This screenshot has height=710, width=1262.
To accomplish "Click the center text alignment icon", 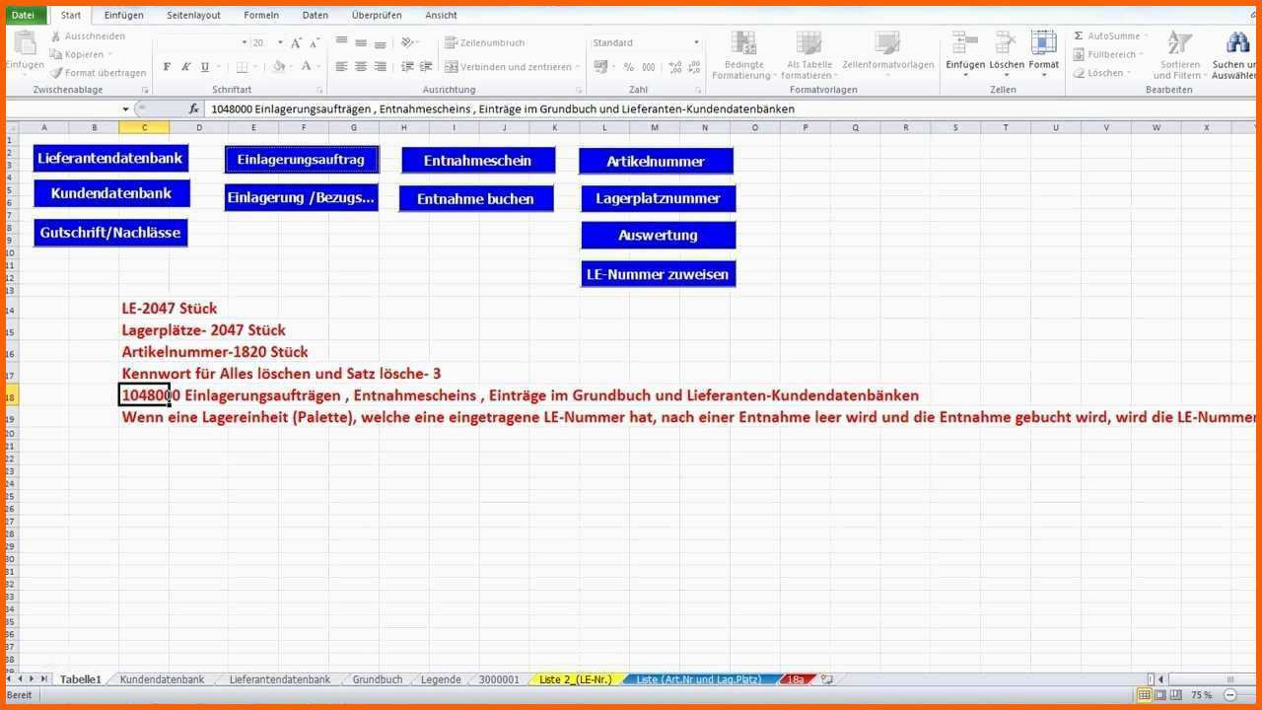I will point(361,67).
